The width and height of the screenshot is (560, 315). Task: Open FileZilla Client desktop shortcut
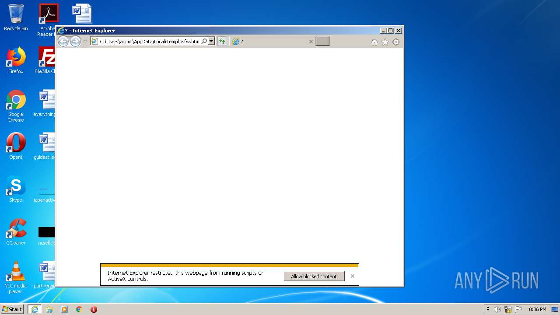pos(45,60)
